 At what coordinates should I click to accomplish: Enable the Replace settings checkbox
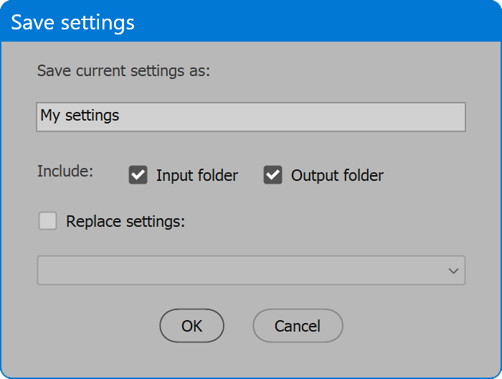coord(48,221)
